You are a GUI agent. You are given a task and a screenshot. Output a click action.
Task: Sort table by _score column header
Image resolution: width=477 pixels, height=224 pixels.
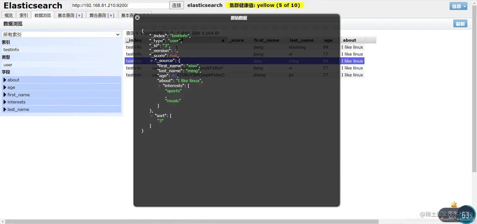[x=236, y=40]
